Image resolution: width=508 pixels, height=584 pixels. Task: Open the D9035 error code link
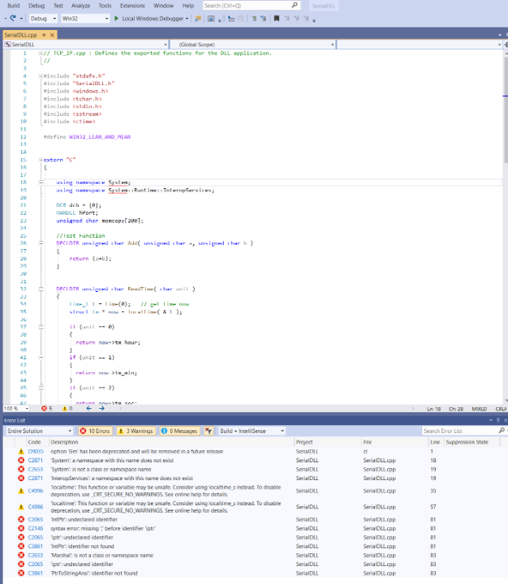[36, 452]
